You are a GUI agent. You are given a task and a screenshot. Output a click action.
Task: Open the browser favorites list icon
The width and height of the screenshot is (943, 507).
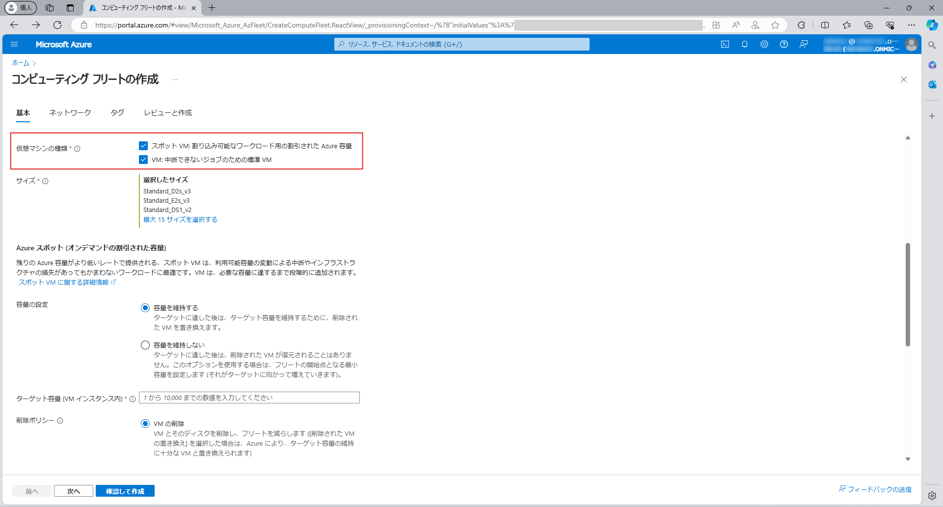point(847,25)
